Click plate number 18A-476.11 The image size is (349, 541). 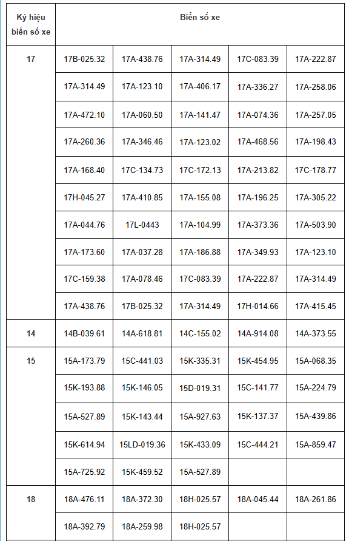tap(84, 499)
